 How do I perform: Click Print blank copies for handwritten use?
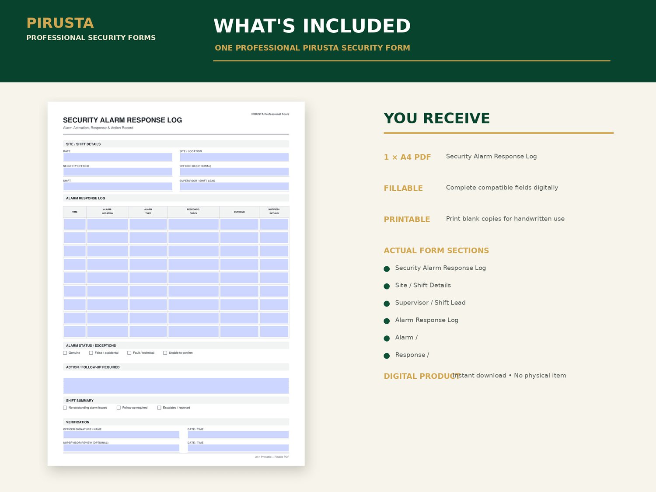click(505, 219)
